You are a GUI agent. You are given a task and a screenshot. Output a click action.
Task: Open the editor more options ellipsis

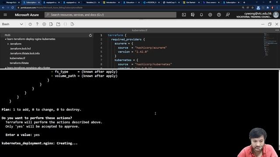277,30
